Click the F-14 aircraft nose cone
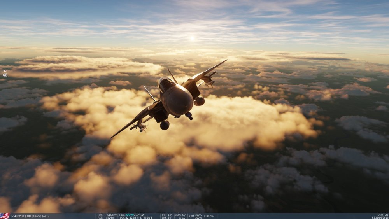389x219 pixels. click(178, 100)
